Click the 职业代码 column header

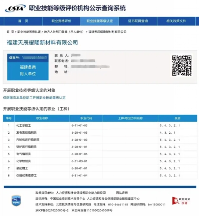pyautogui.click(x=86, y=118)
